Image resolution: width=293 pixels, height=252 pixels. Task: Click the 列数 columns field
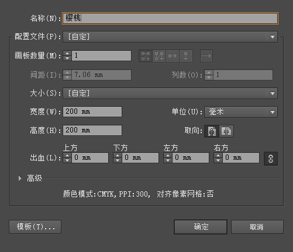click(x=243, y=75)
